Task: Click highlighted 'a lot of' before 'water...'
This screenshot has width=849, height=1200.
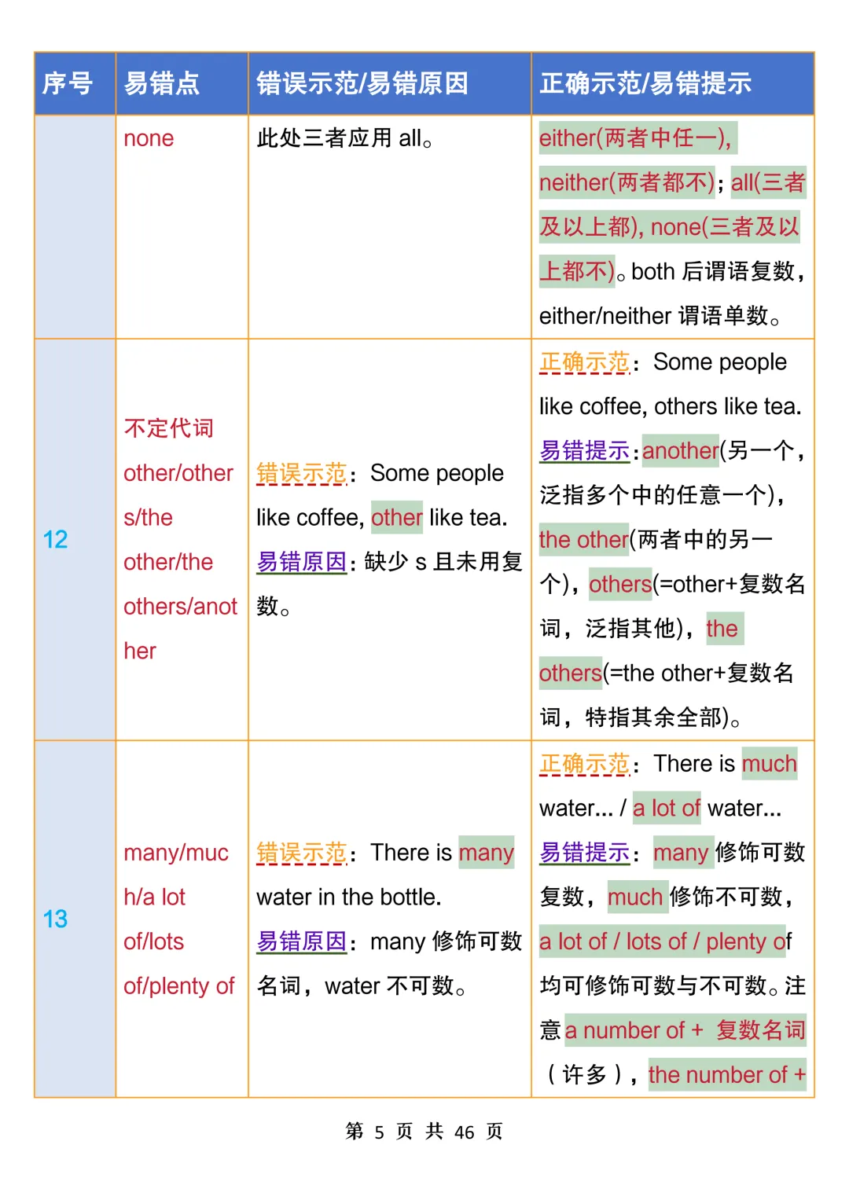Action: [667, 808]
